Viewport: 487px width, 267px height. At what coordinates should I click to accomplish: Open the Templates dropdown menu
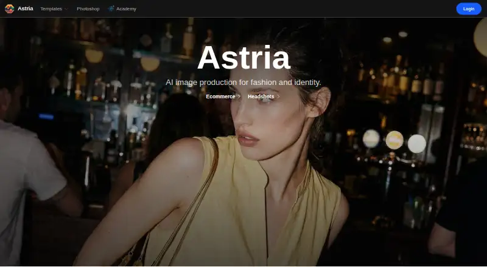point(54,9)
